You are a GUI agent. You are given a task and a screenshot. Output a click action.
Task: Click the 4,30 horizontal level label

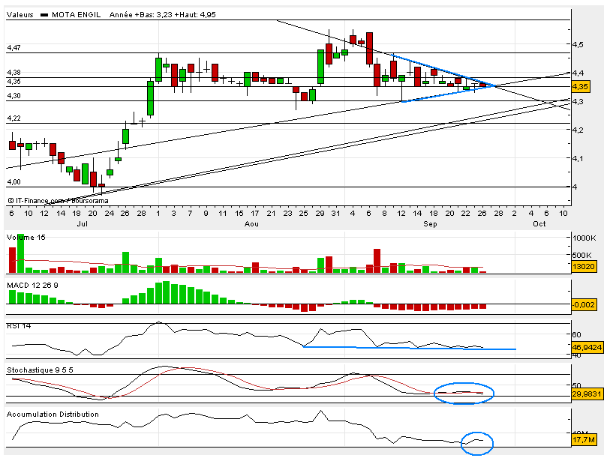(x=14, y=95)
